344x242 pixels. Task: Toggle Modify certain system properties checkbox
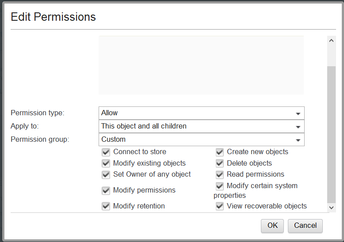tap(220, 186)
